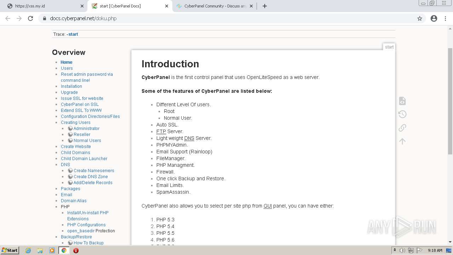Open Install/Un-install PHP Extensions link

88,216
